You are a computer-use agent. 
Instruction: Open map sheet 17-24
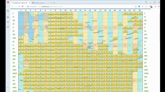pyautogui.click(x=135, y=70)
